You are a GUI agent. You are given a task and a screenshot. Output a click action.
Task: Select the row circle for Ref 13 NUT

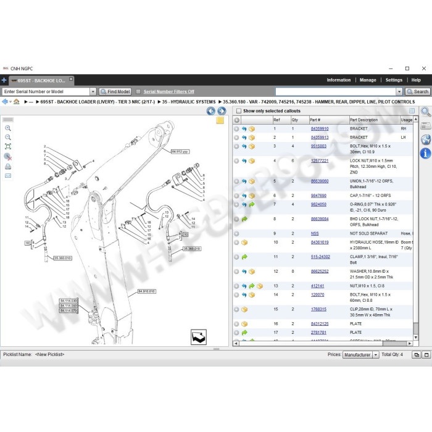[x=236, y=286]
